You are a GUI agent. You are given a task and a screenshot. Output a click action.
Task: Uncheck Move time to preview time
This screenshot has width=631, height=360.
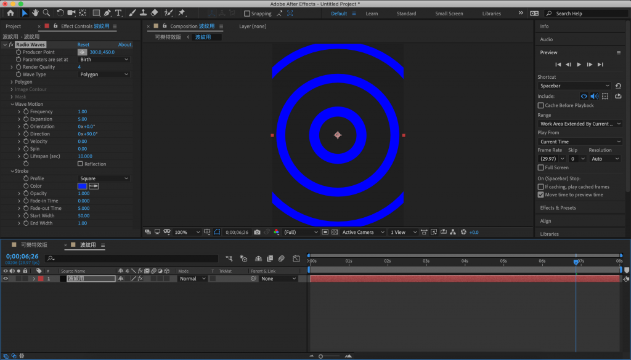pyautogui.click(x=540, y=195)
